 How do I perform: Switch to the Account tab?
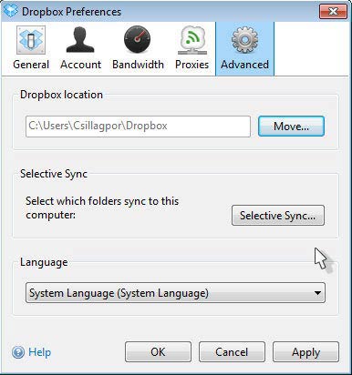point(80,48)
